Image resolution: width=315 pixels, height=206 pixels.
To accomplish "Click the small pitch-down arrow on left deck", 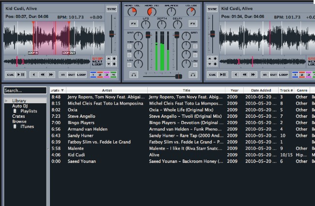I will [109, 64].
